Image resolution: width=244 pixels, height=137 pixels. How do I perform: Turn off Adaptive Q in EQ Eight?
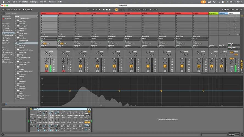(x=88, y=122)
